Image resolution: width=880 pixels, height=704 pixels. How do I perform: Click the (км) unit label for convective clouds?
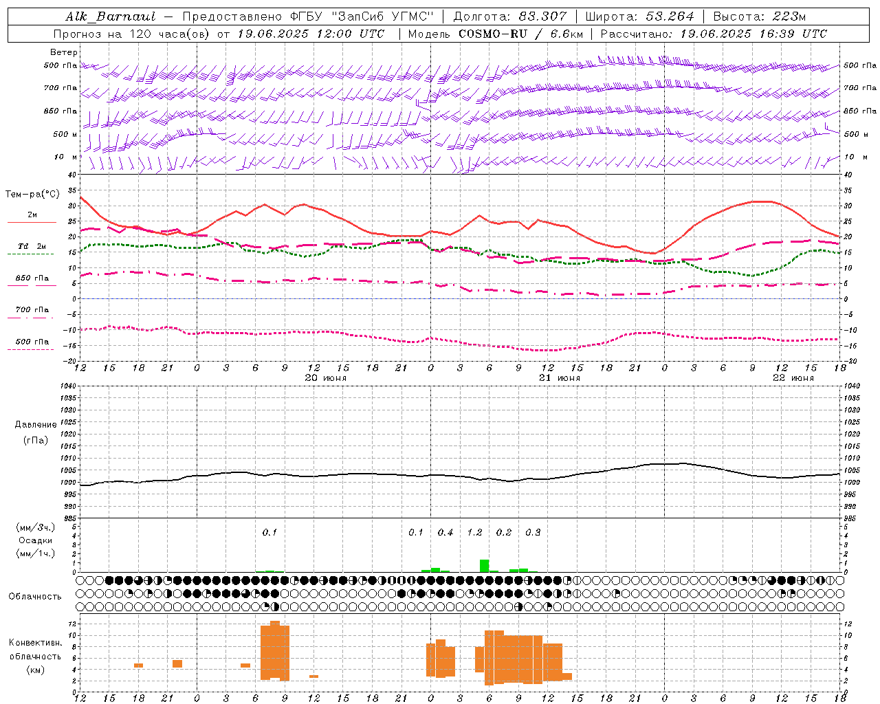[36, 670]
